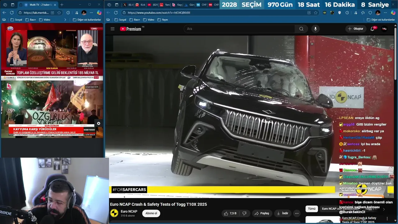The width and height of the screenshot is (398, 224).
Task: Open Euro NCAP channel avatar
Action: pos(114,213)
